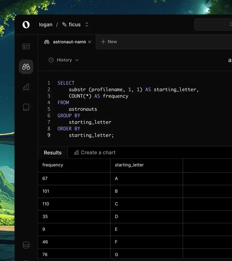Open the ficus workspace switcher chevron
The height and width of the screenshot is (261, 232).
[x=87, y=24]
